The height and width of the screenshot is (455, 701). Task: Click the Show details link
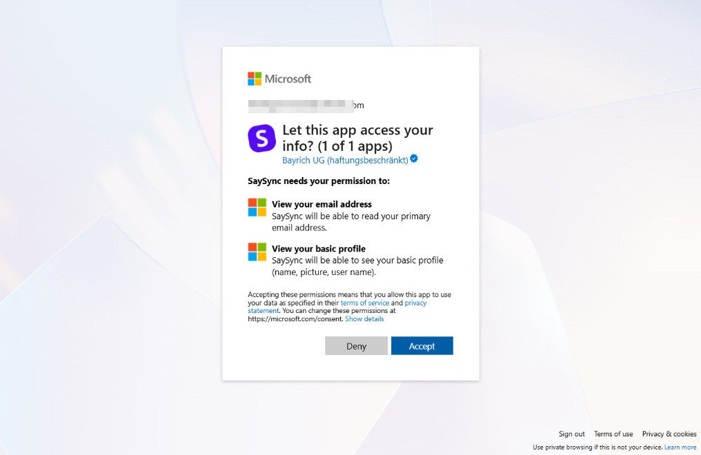tap(364, 318)
